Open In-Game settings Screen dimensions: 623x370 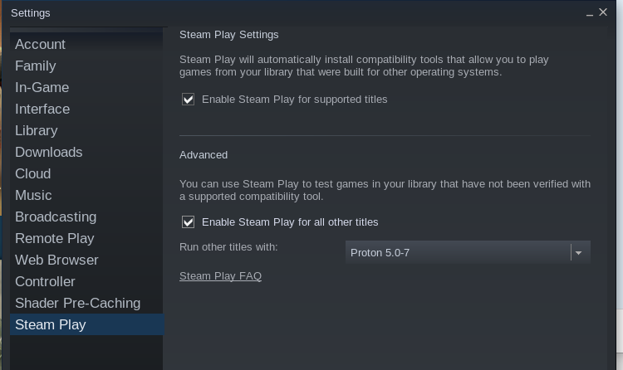[x=42, y=88]
